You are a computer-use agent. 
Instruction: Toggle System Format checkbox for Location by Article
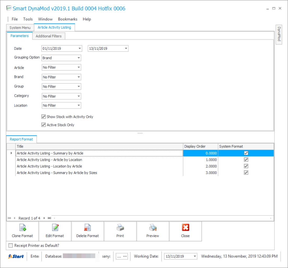[x=246, y=166]
